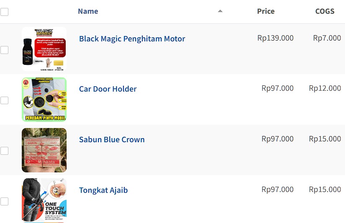Click the Rp12.000 COGS for Car Door Holder
The image size is (345, 223).
[324, 88]
